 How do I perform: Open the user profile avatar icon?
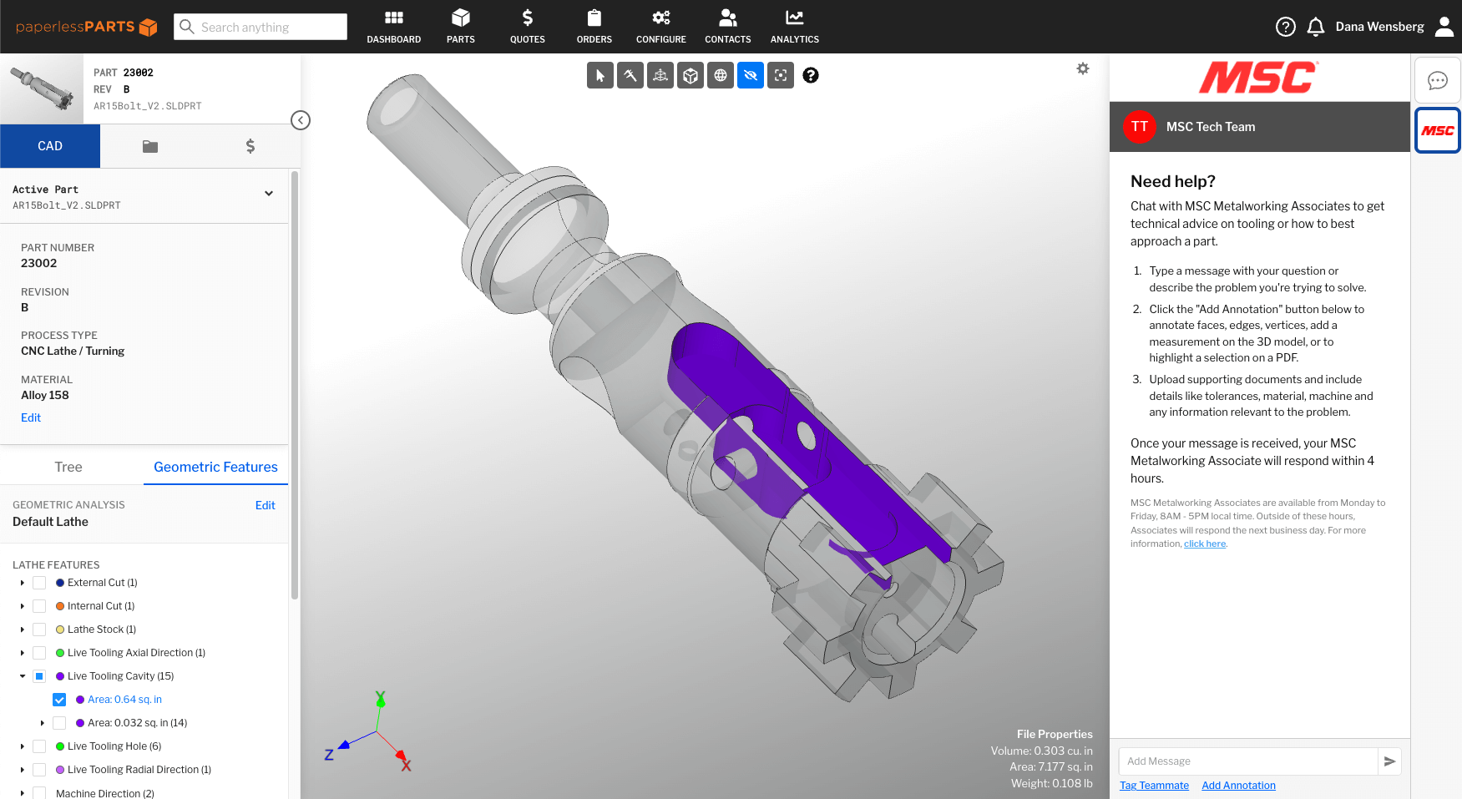(1444, 27)
